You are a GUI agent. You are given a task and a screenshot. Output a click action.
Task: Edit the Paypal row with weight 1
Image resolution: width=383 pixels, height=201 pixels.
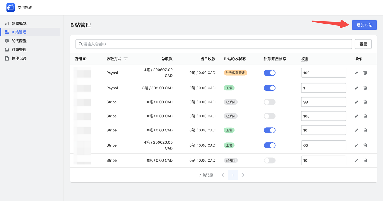point(356,88)
